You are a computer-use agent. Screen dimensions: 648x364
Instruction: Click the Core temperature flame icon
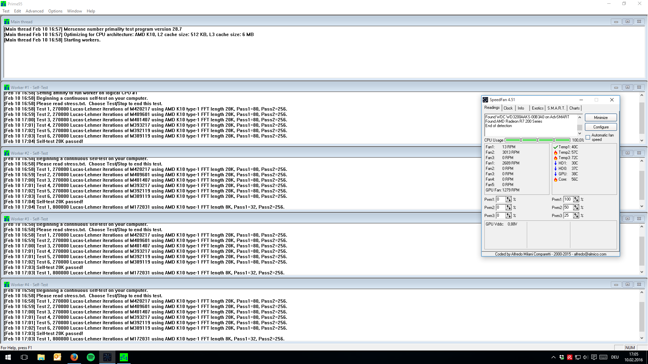point(556,179)
